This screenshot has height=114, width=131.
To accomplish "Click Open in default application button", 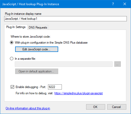I will [x=37, y=71].
